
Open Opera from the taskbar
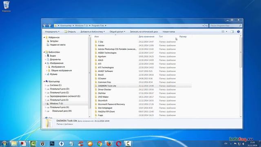pos(119,144)
